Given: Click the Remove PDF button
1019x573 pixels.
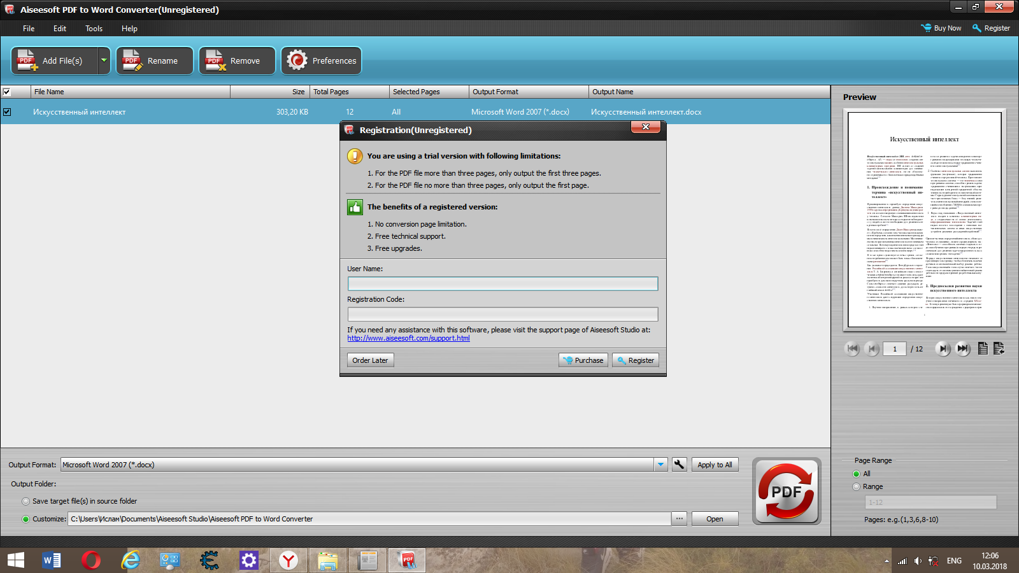Looking at the screenshot, I should click(237, 61).
